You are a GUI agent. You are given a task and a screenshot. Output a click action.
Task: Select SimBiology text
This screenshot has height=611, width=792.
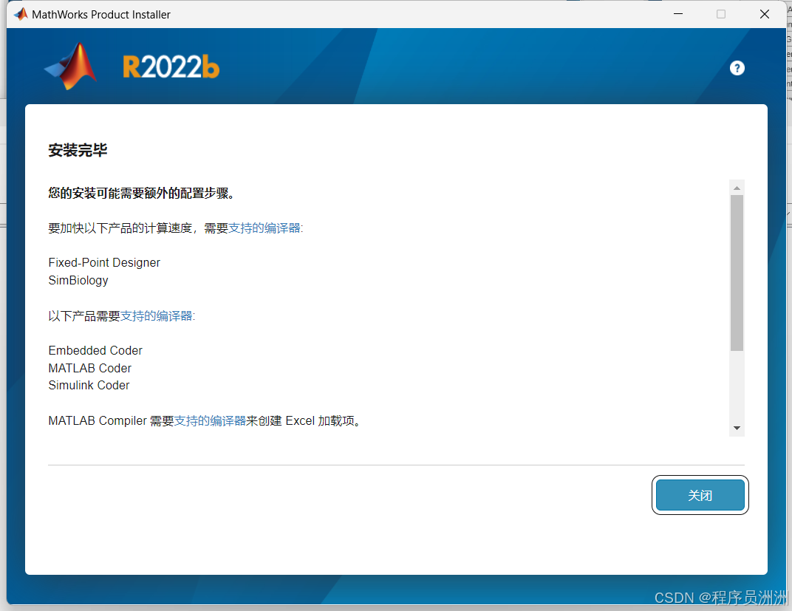click(78, 280)
